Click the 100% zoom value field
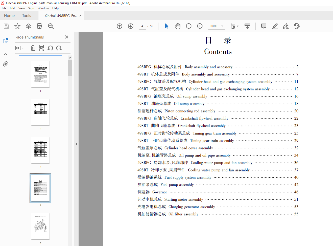Viewport: 333px width, 246px height. 213,26
